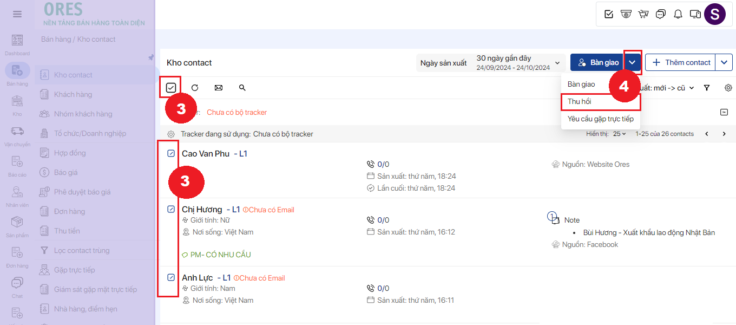
Task: Toggle the select-all contacts checkbox
Action: click(x=171, y=88)
